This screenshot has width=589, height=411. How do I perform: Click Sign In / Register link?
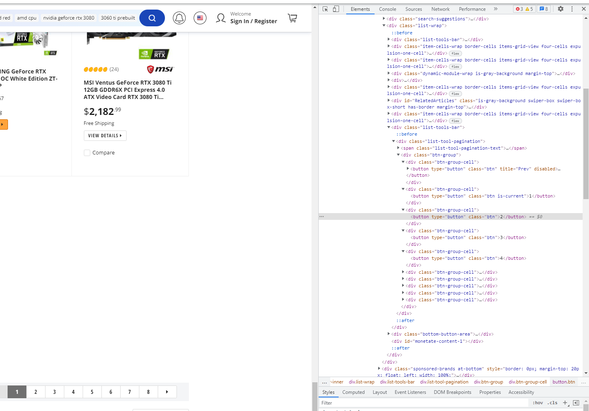(x=254, y=21)
